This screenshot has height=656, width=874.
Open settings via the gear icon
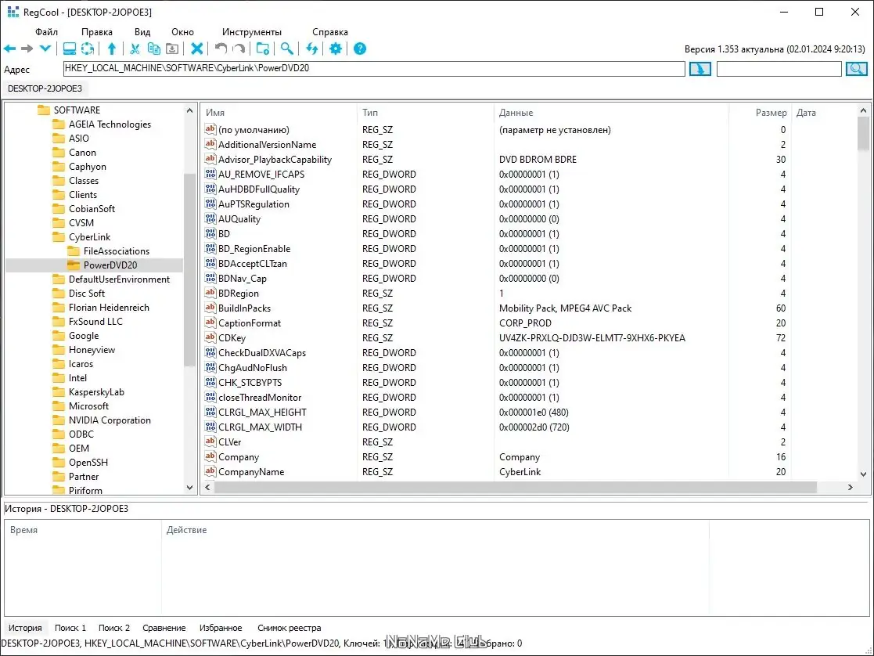click(x=336, y=49)
